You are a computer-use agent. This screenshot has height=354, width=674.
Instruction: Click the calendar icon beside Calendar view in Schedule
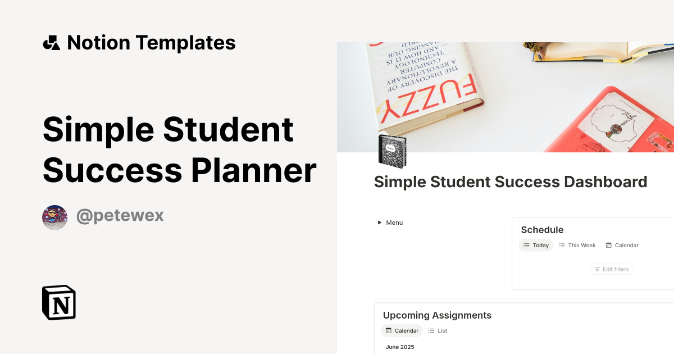[608, 246]
